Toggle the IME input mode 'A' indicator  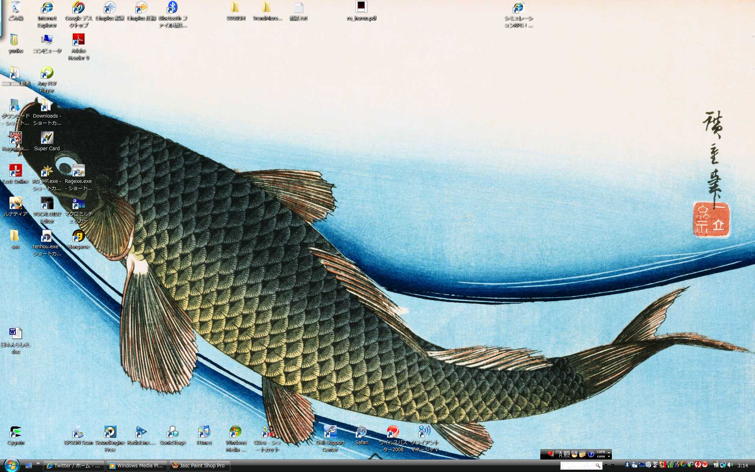(560, 454)
